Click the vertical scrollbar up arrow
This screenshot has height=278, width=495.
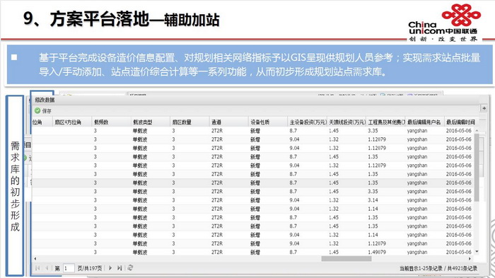[x=477, y=130]
